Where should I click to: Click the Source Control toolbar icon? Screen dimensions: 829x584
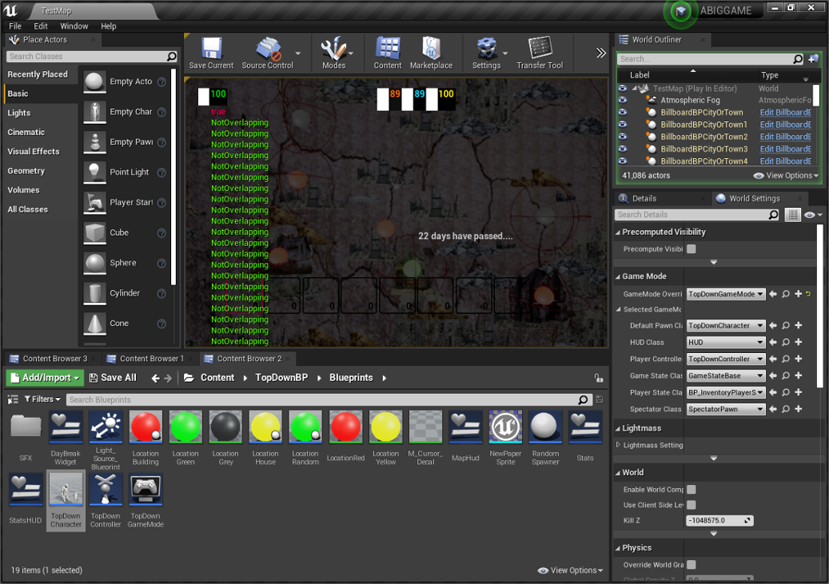(267, 49)
